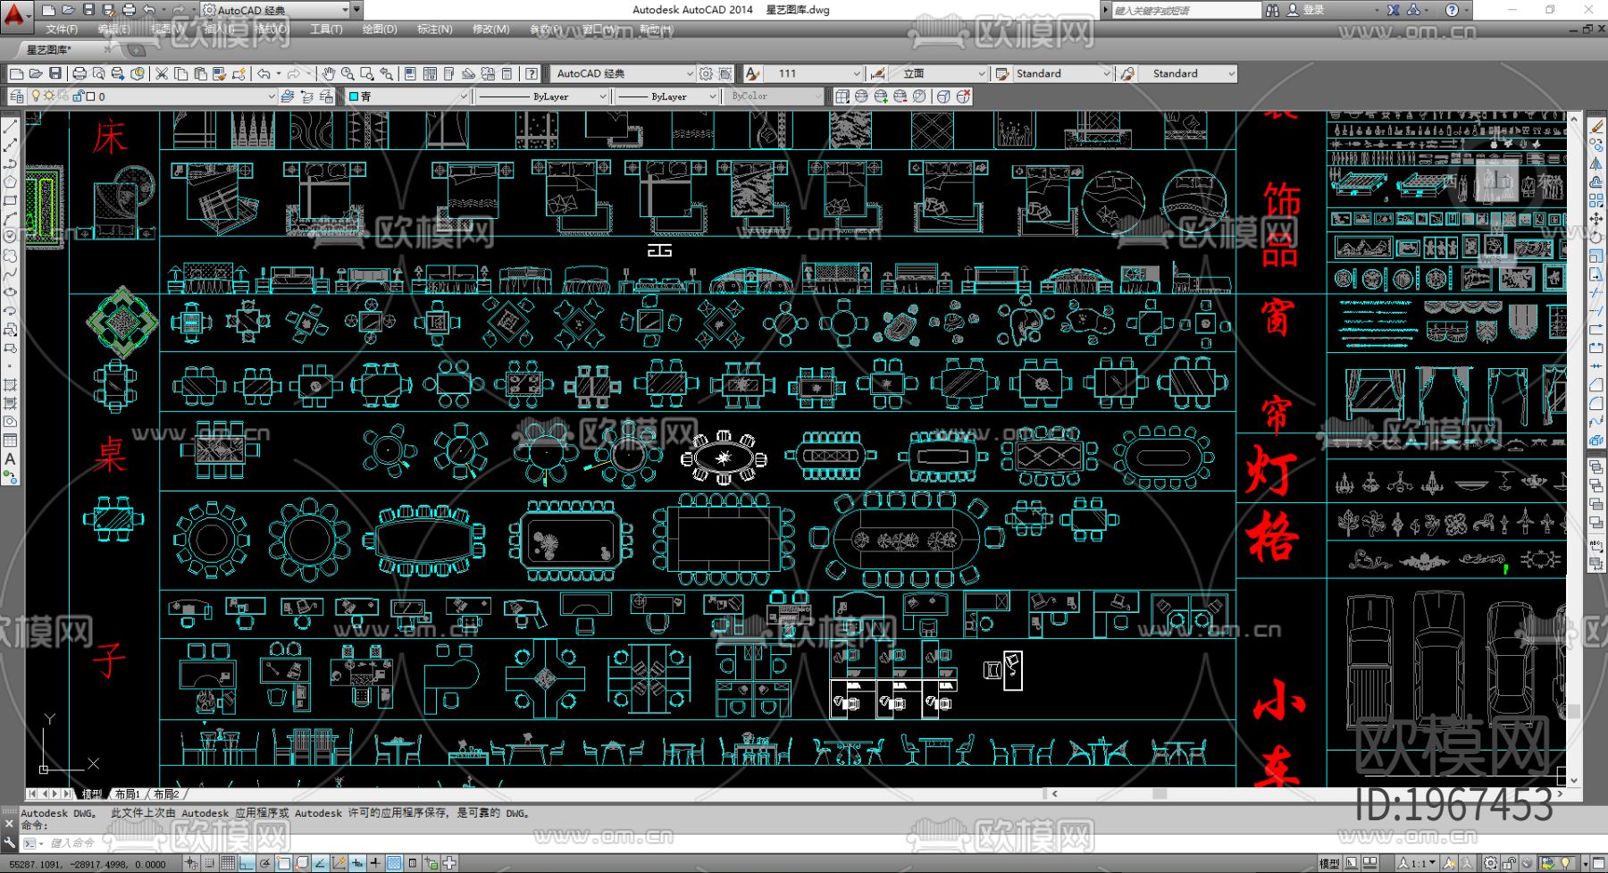Toggle layer 0 lightbulb on/off
This screenshot has height=873, width=1608.
point(36,97)
